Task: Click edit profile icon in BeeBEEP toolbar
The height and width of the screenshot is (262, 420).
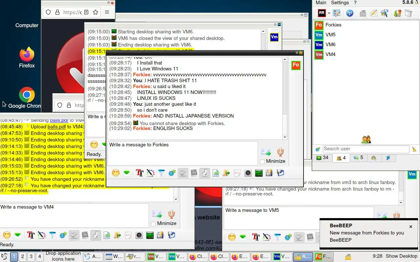Action: (x=337, y=13)
